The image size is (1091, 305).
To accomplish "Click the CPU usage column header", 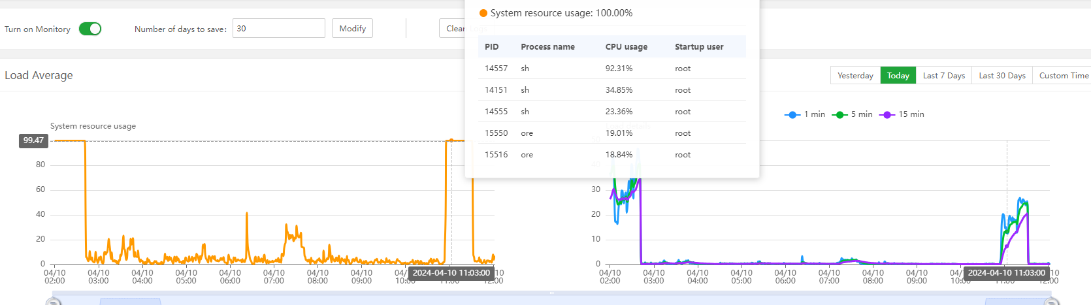I will click(x=626, y=47).
